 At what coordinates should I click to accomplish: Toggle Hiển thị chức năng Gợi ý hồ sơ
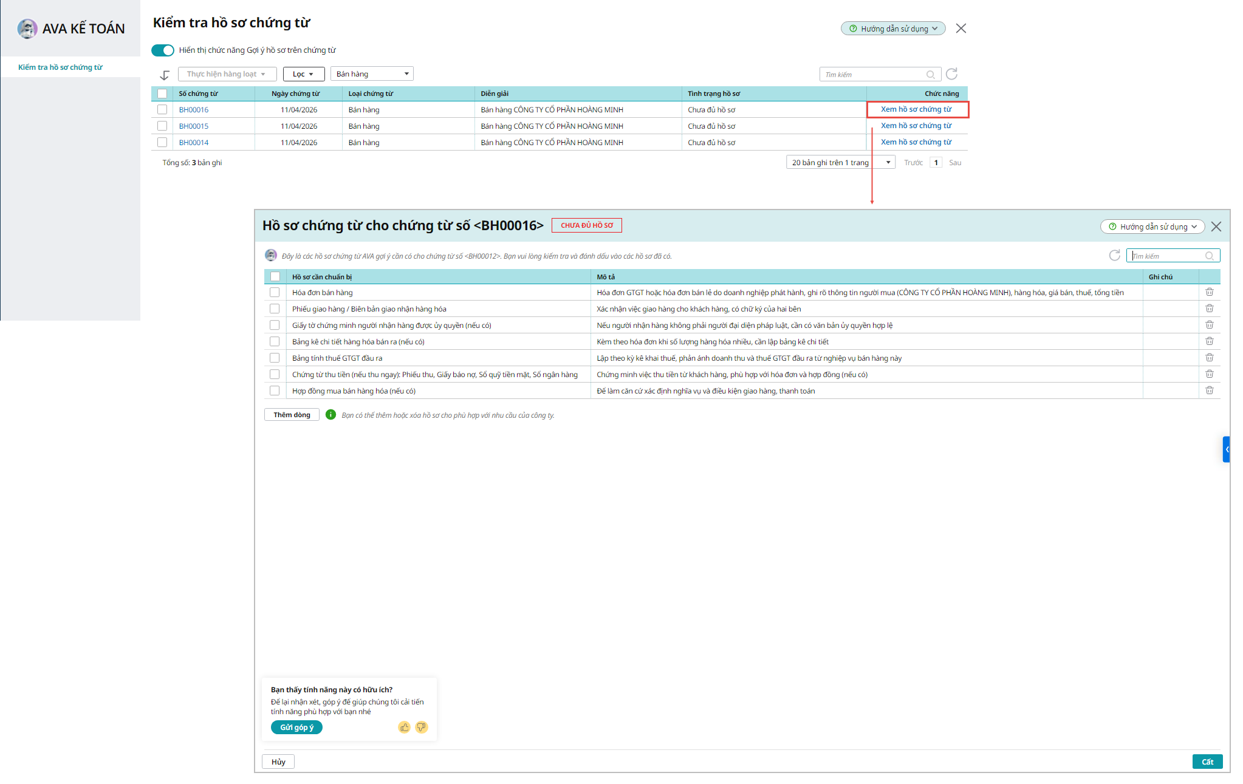163,50
